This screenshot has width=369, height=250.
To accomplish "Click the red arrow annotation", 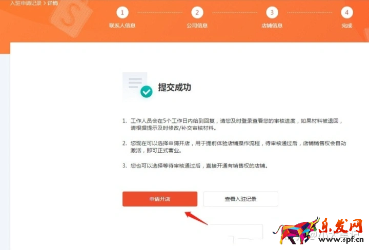I will coord(196,218).
